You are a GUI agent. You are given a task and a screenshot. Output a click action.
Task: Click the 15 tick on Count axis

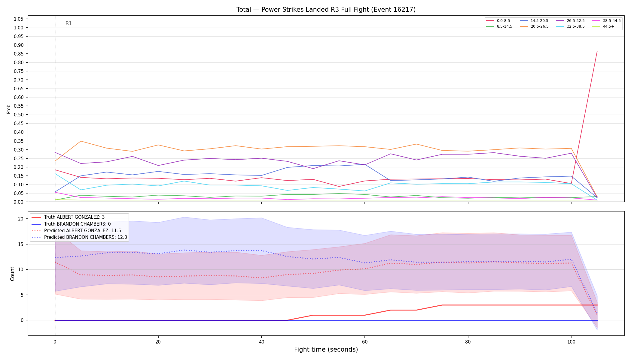click(21, 244)
